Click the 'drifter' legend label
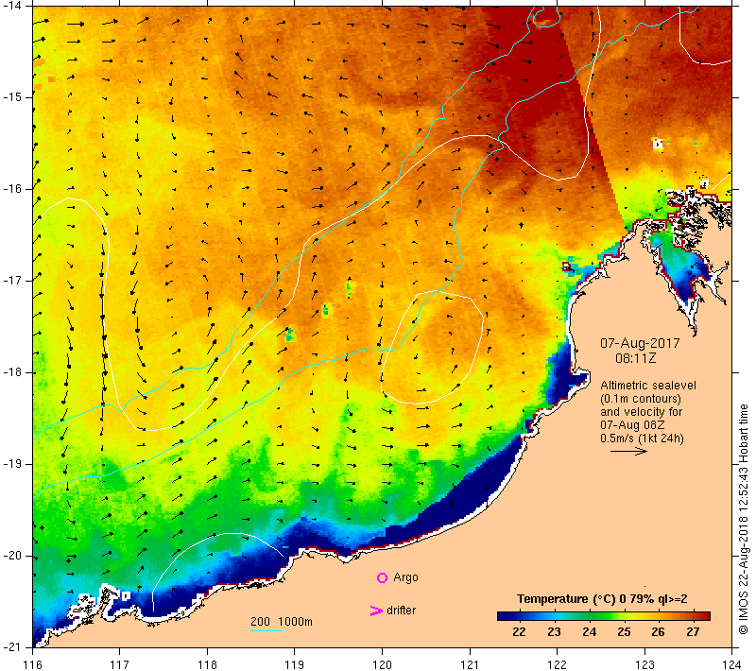This screenshot has height=671, width=756. (x=401, y=611)
